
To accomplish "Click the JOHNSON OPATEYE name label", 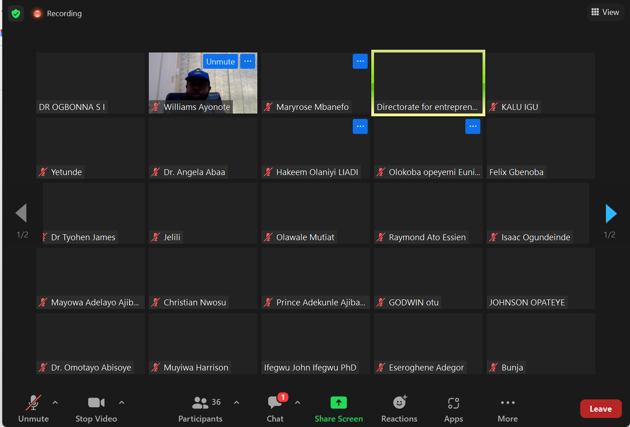I will tap(527, 303).
